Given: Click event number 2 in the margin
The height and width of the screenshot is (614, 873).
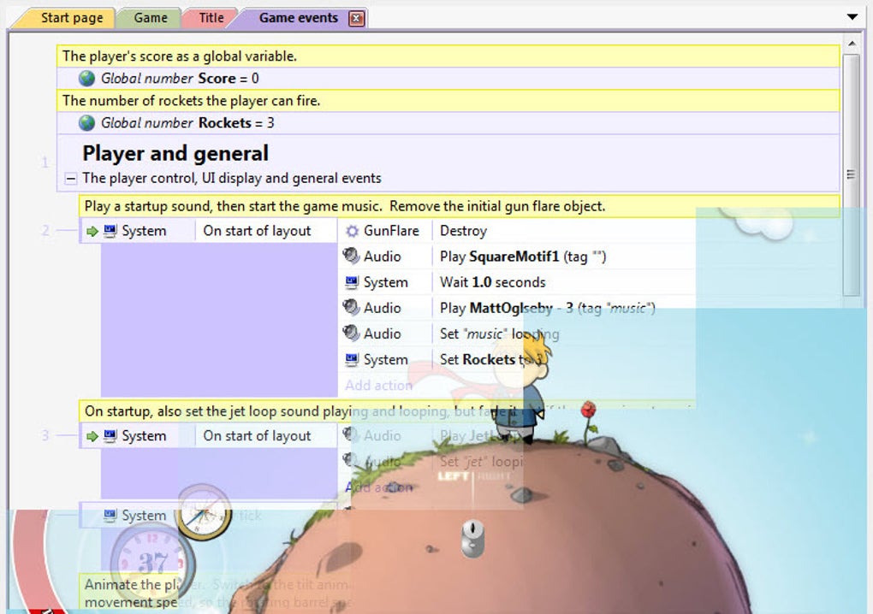Looking at the screenshot, I should [x=45, y=230].
